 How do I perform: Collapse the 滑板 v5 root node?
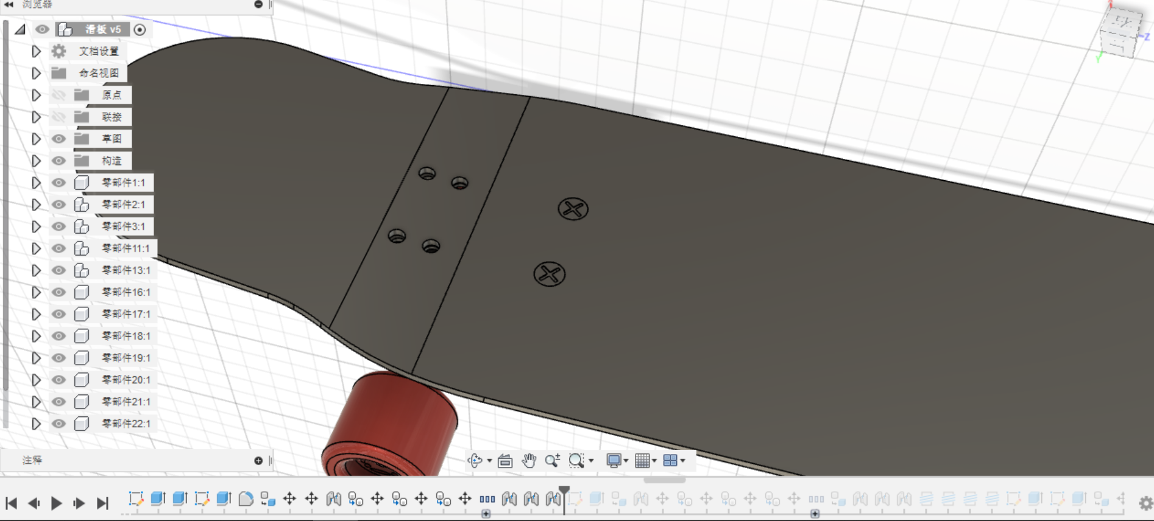point(21,29)
